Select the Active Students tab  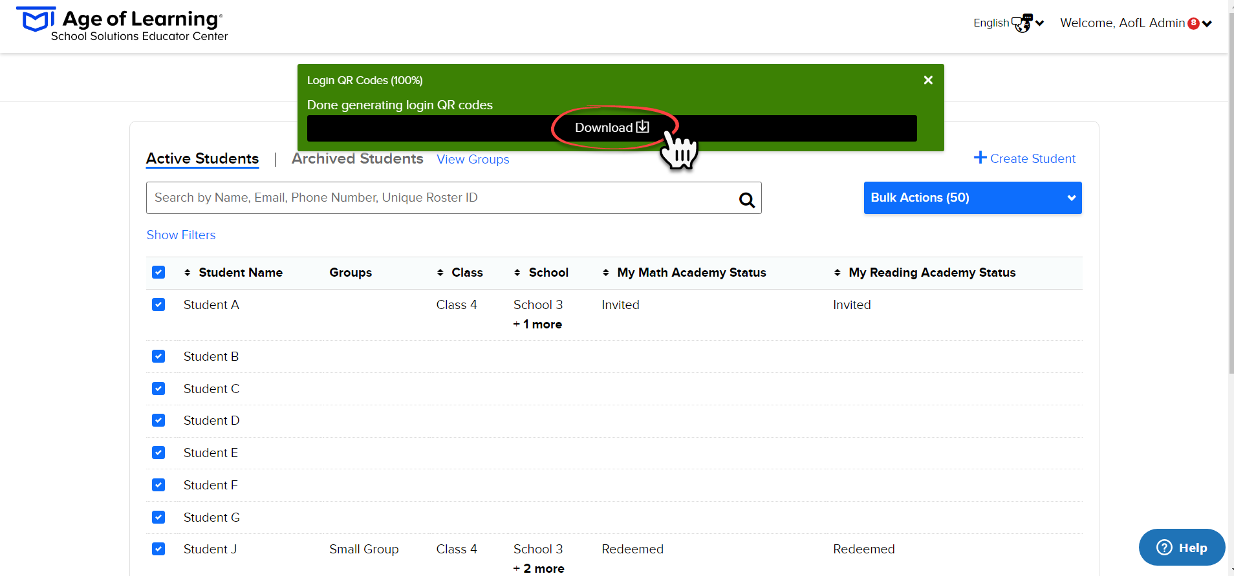click(202, 159)
